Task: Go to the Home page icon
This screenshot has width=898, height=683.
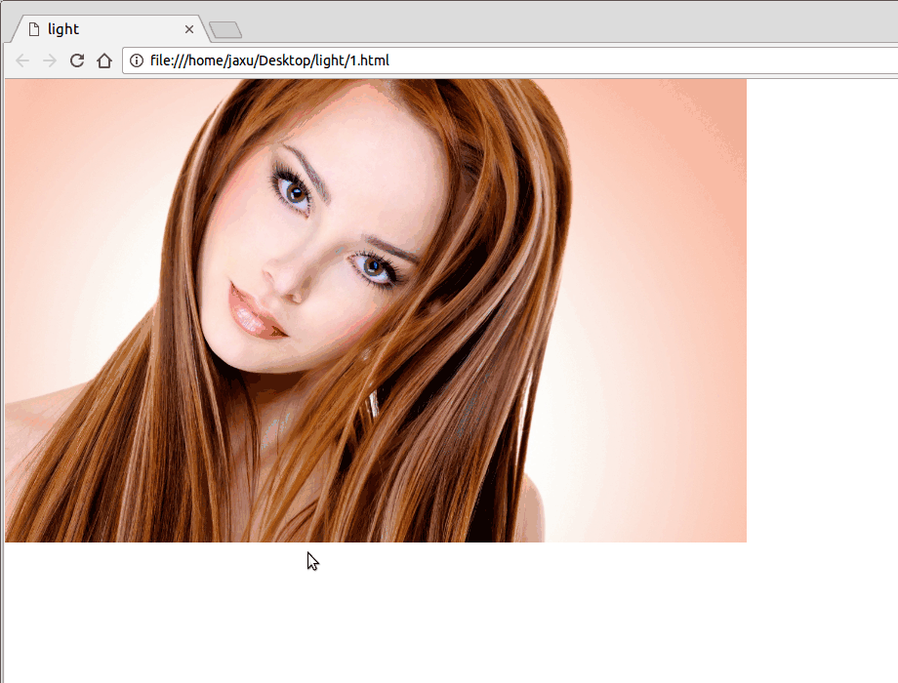Action: [x=104, y=60]
